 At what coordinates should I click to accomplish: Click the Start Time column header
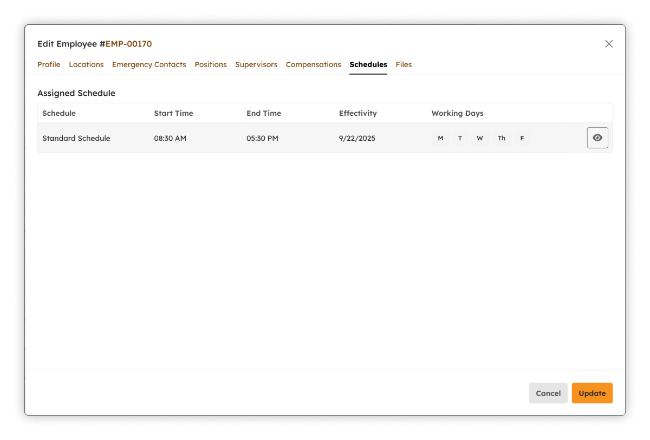pos(173,113)
